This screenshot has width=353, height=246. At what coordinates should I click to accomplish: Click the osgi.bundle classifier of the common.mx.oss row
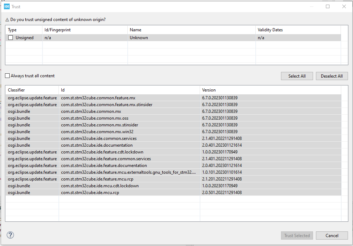(x=19, y=118)
